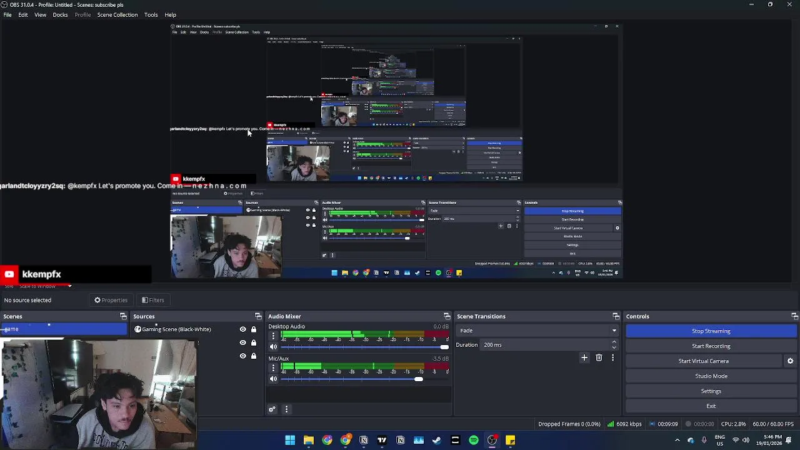Select the Gaming Scene (Black-White) source
This screenshot has height=450, width=800.
(x=176, y=329)
